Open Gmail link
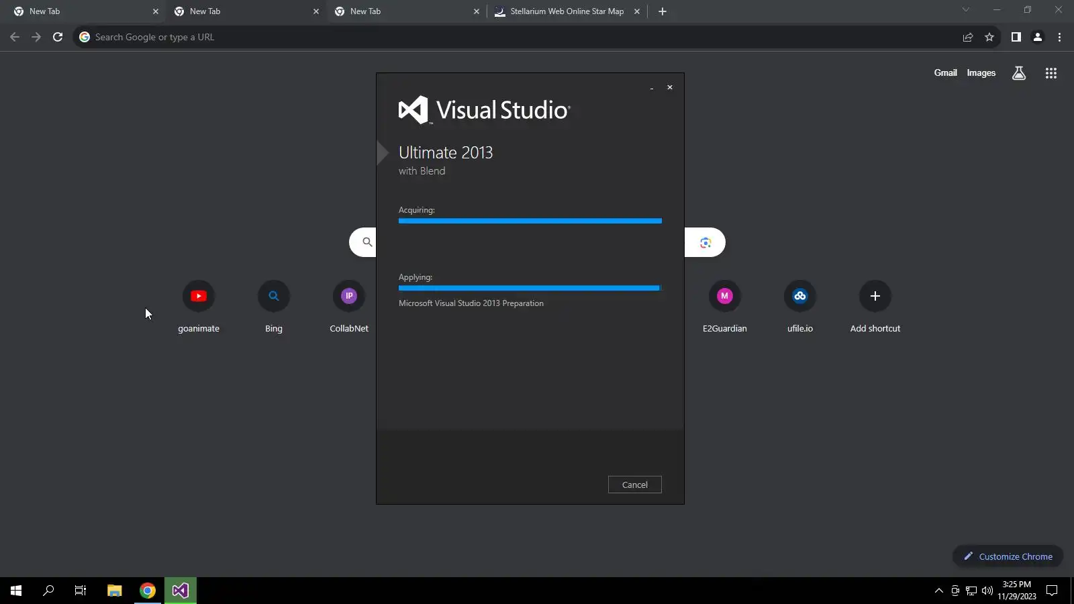The width and height of the screenshot is (1074, 604). tap(946, 73)
